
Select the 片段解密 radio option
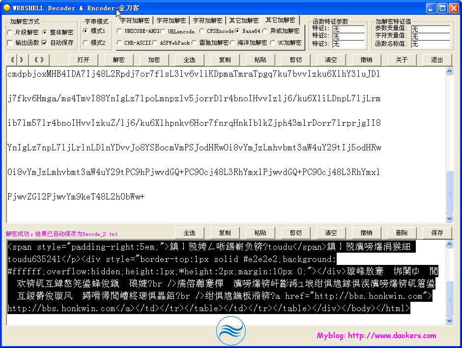click(x=23, y=32)
